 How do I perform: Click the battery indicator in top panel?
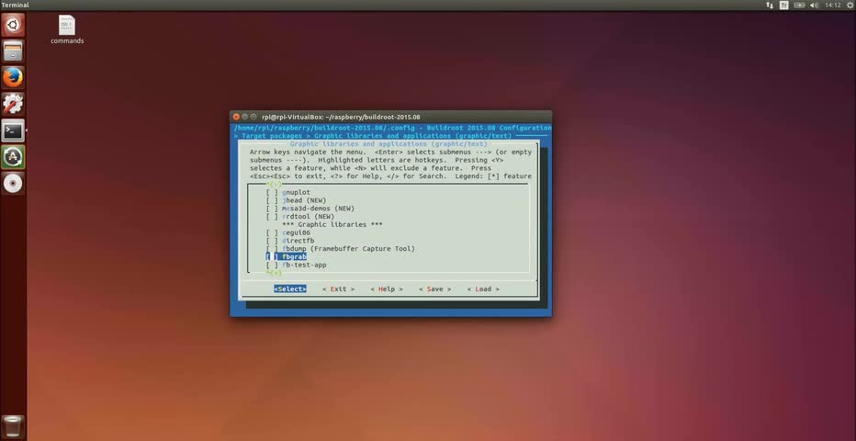(x=799, y=5)
